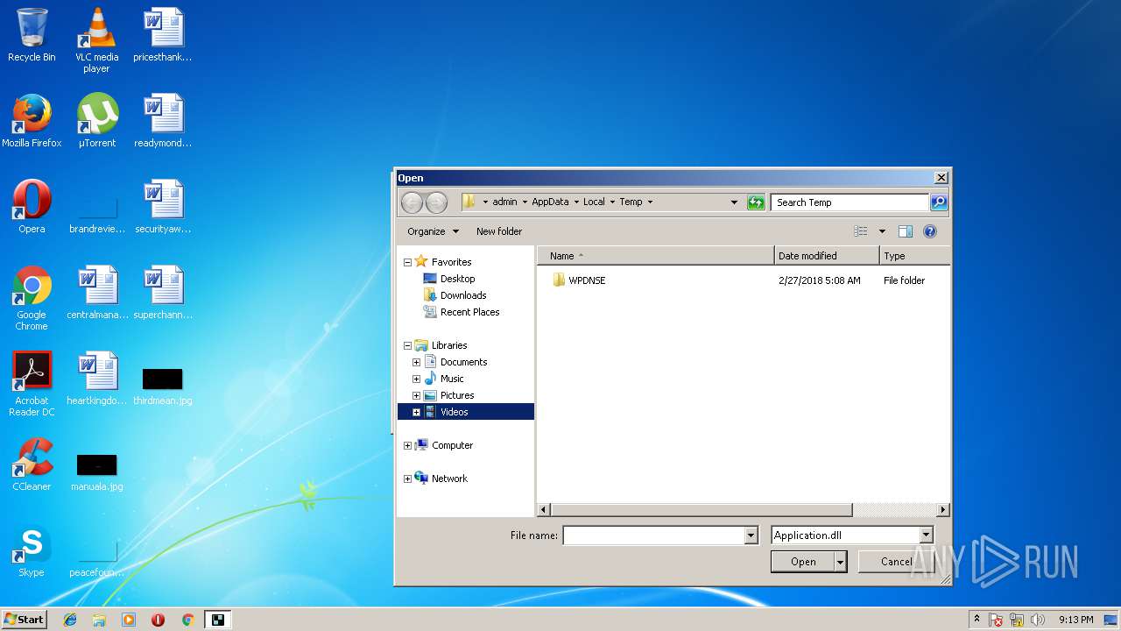Select the readymond Word document icon

click(163, 121)
